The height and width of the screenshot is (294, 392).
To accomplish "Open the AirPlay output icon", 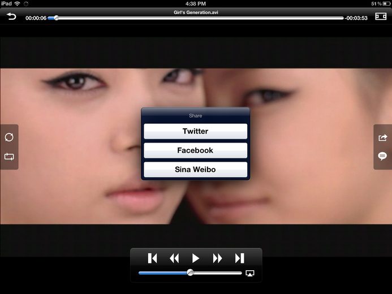I will (x=250, y=273).
